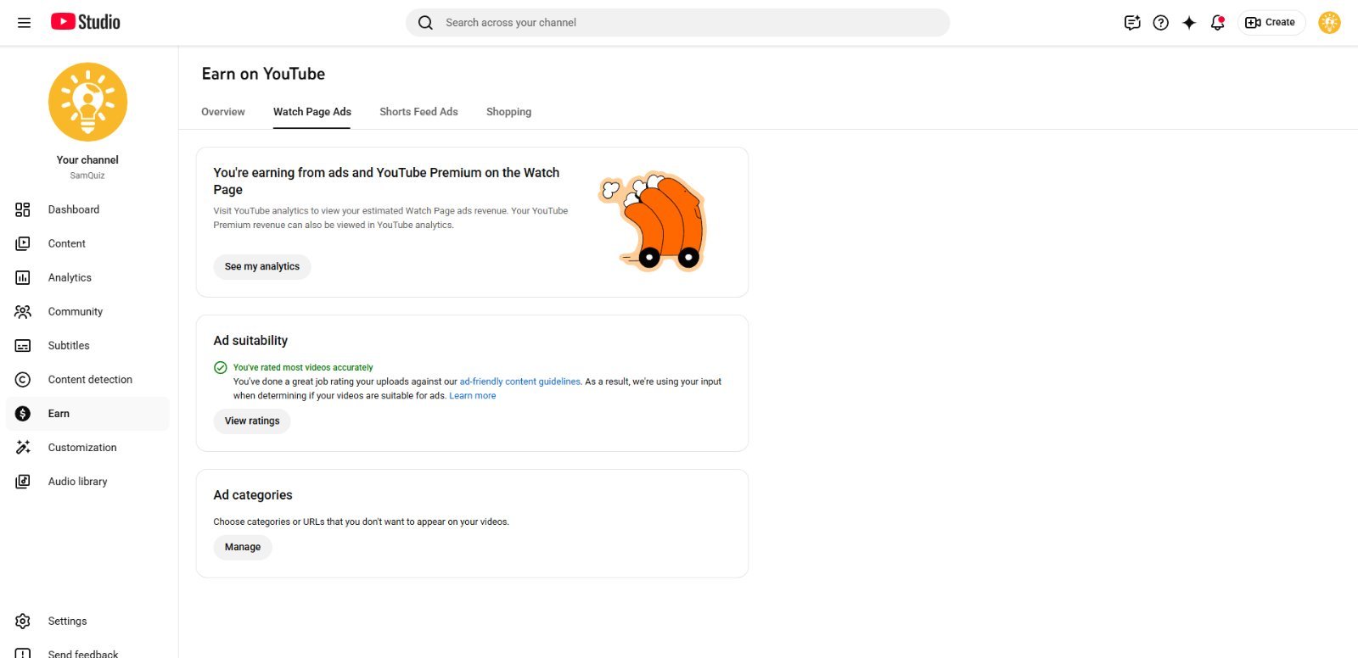Image resolution: width=1358 pixels, height=658 pixels.
Task: Open the send feedback comment icon in header
Action: 1132,23
